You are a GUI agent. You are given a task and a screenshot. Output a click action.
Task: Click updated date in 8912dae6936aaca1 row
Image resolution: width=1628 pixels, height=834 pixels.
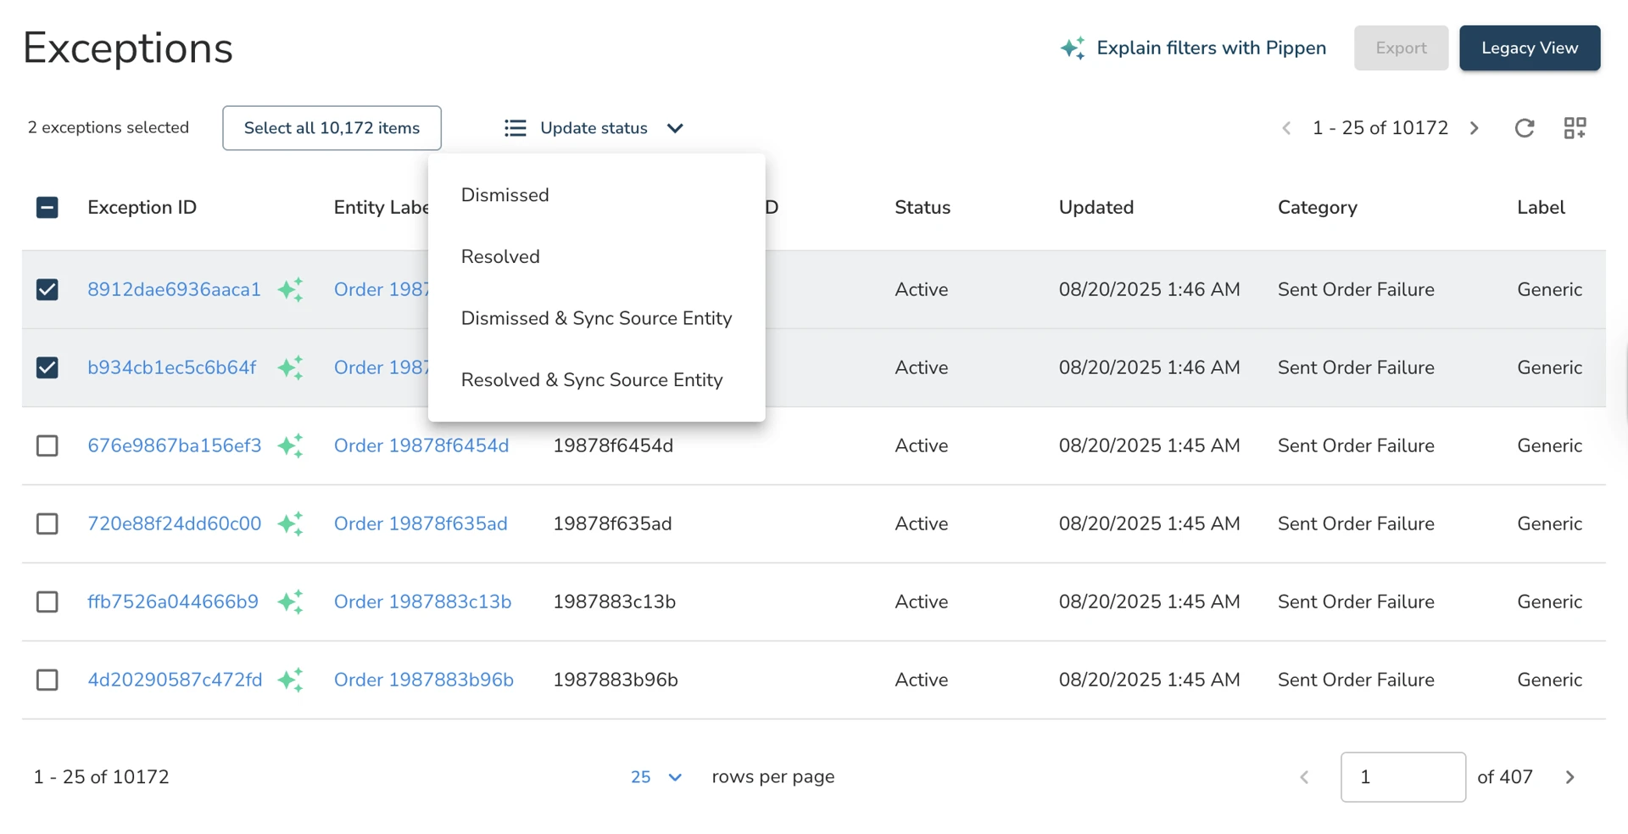1149,289
